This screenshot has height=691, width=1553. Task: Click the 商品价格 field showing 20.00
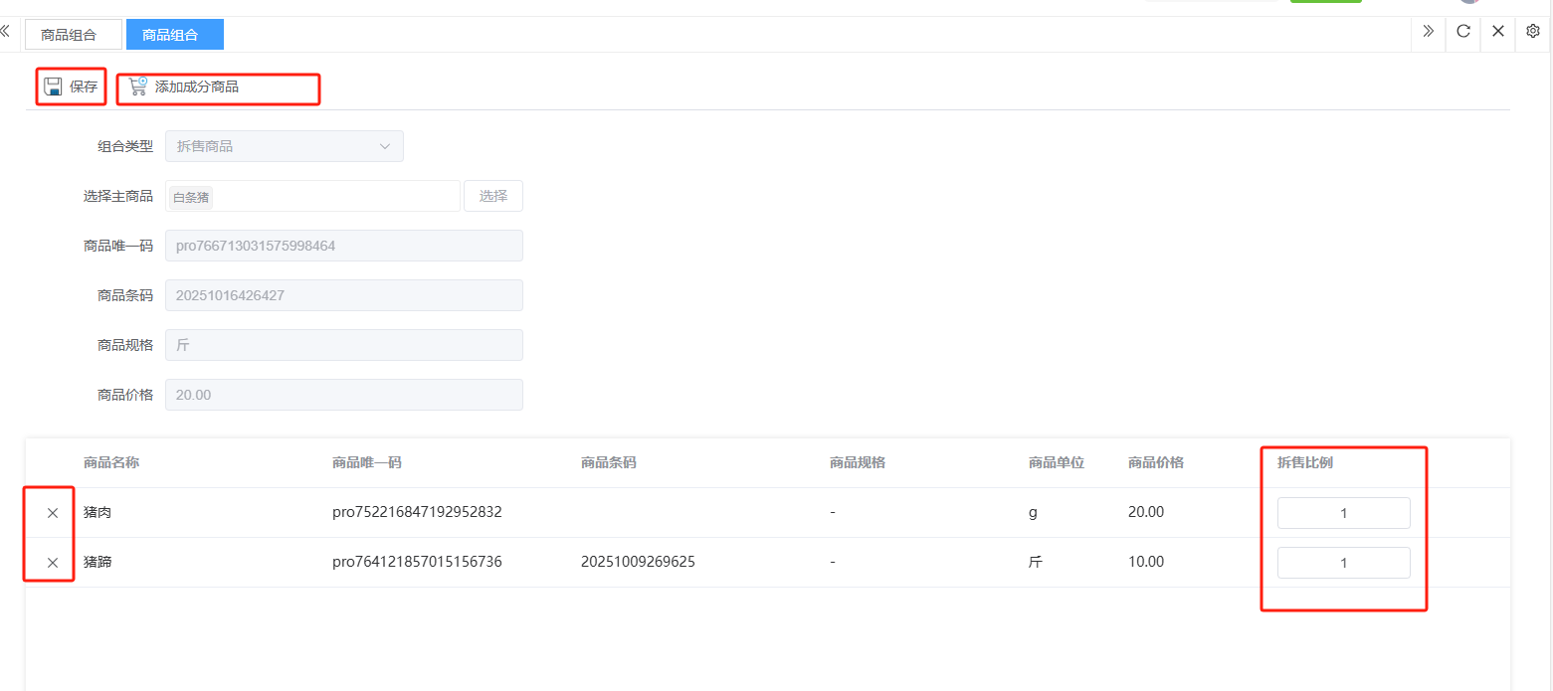[343, 395]
